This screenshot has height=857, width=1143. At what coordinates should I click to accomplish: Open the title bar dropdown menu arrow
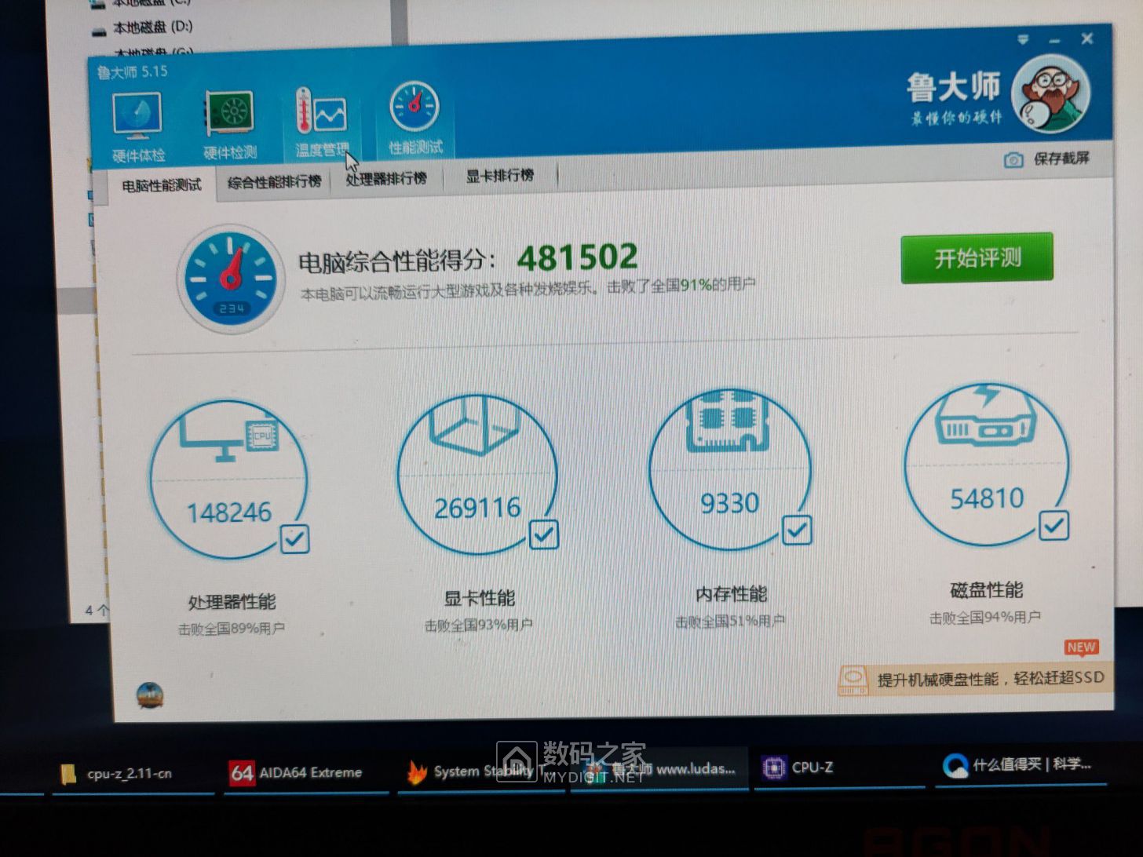[1023, 39]
